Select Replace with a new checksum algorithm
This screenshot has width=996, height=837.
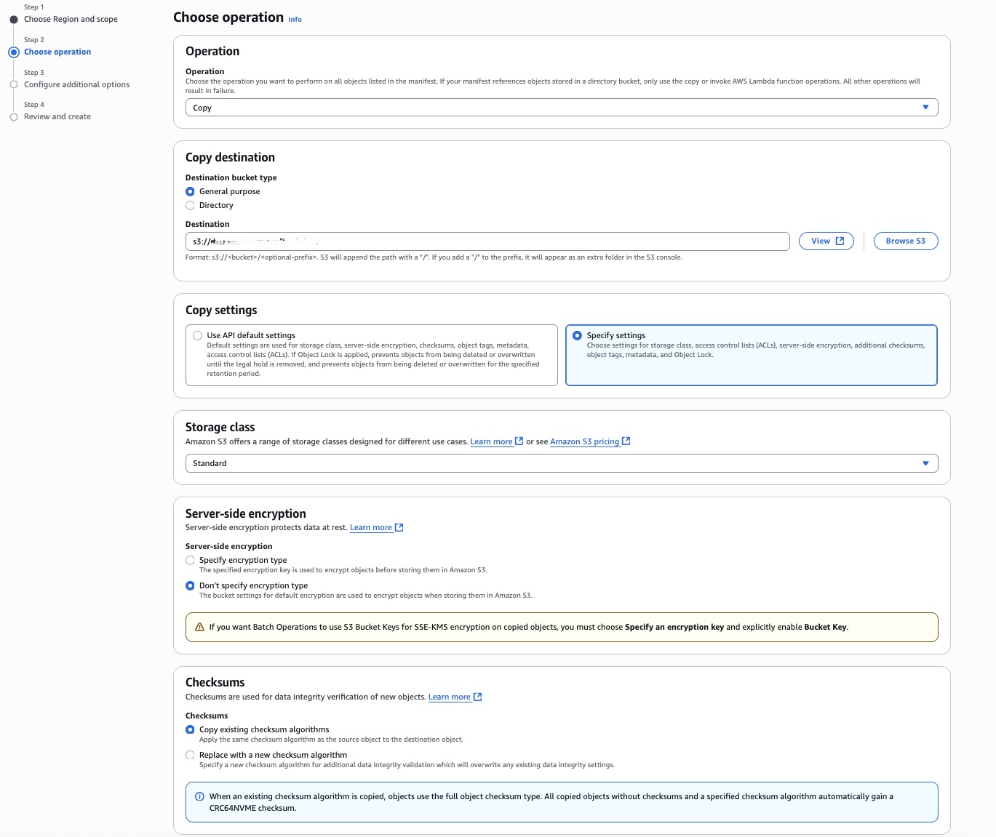pyautogui.click(x=191, y=756)
